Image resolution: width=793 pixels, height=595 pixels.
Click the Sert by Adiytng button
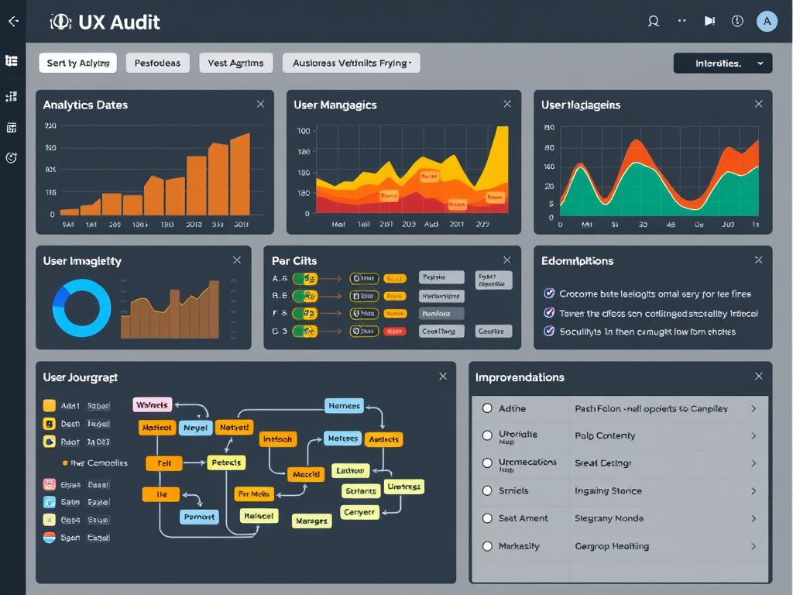point(77,64)
